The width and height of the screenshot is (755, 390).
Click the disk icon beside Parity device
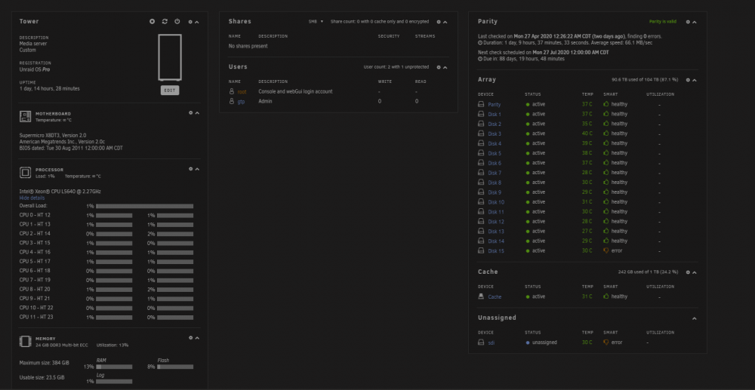click(x=481, y=104)
